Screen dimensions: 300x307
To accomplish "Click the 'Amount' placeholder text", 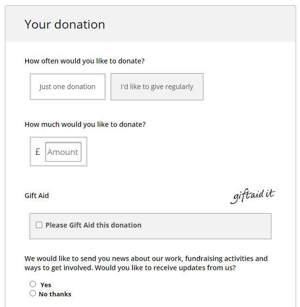I will [63, 152].
